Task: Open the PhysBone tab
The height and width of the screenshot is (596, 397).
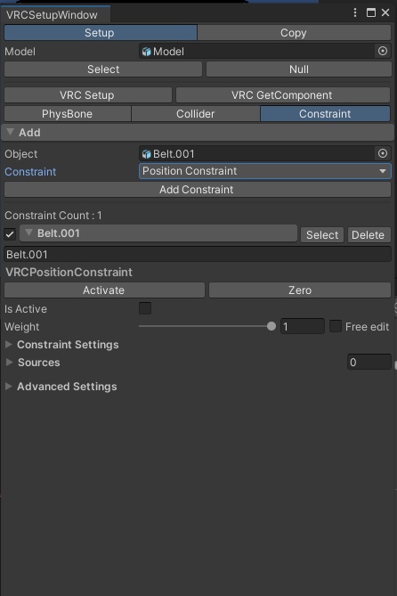Action: coord(68,114)
